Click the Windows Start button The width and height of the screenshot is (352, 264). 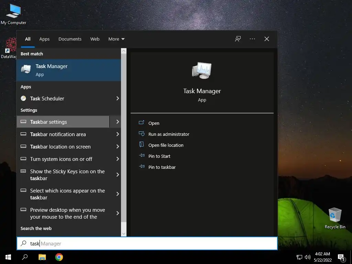coord(8,257)
